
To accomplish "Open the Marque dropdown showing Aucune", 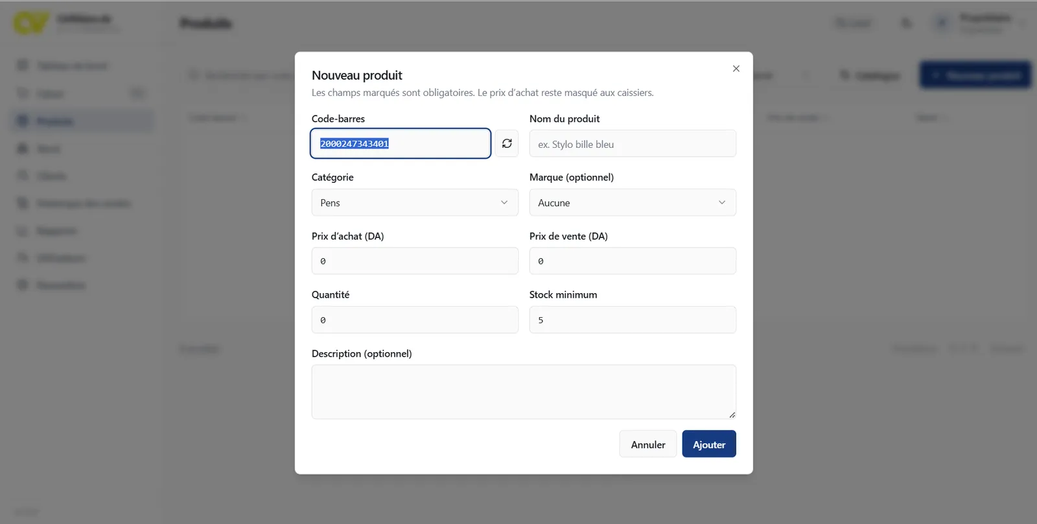I will tap(633, 202).
